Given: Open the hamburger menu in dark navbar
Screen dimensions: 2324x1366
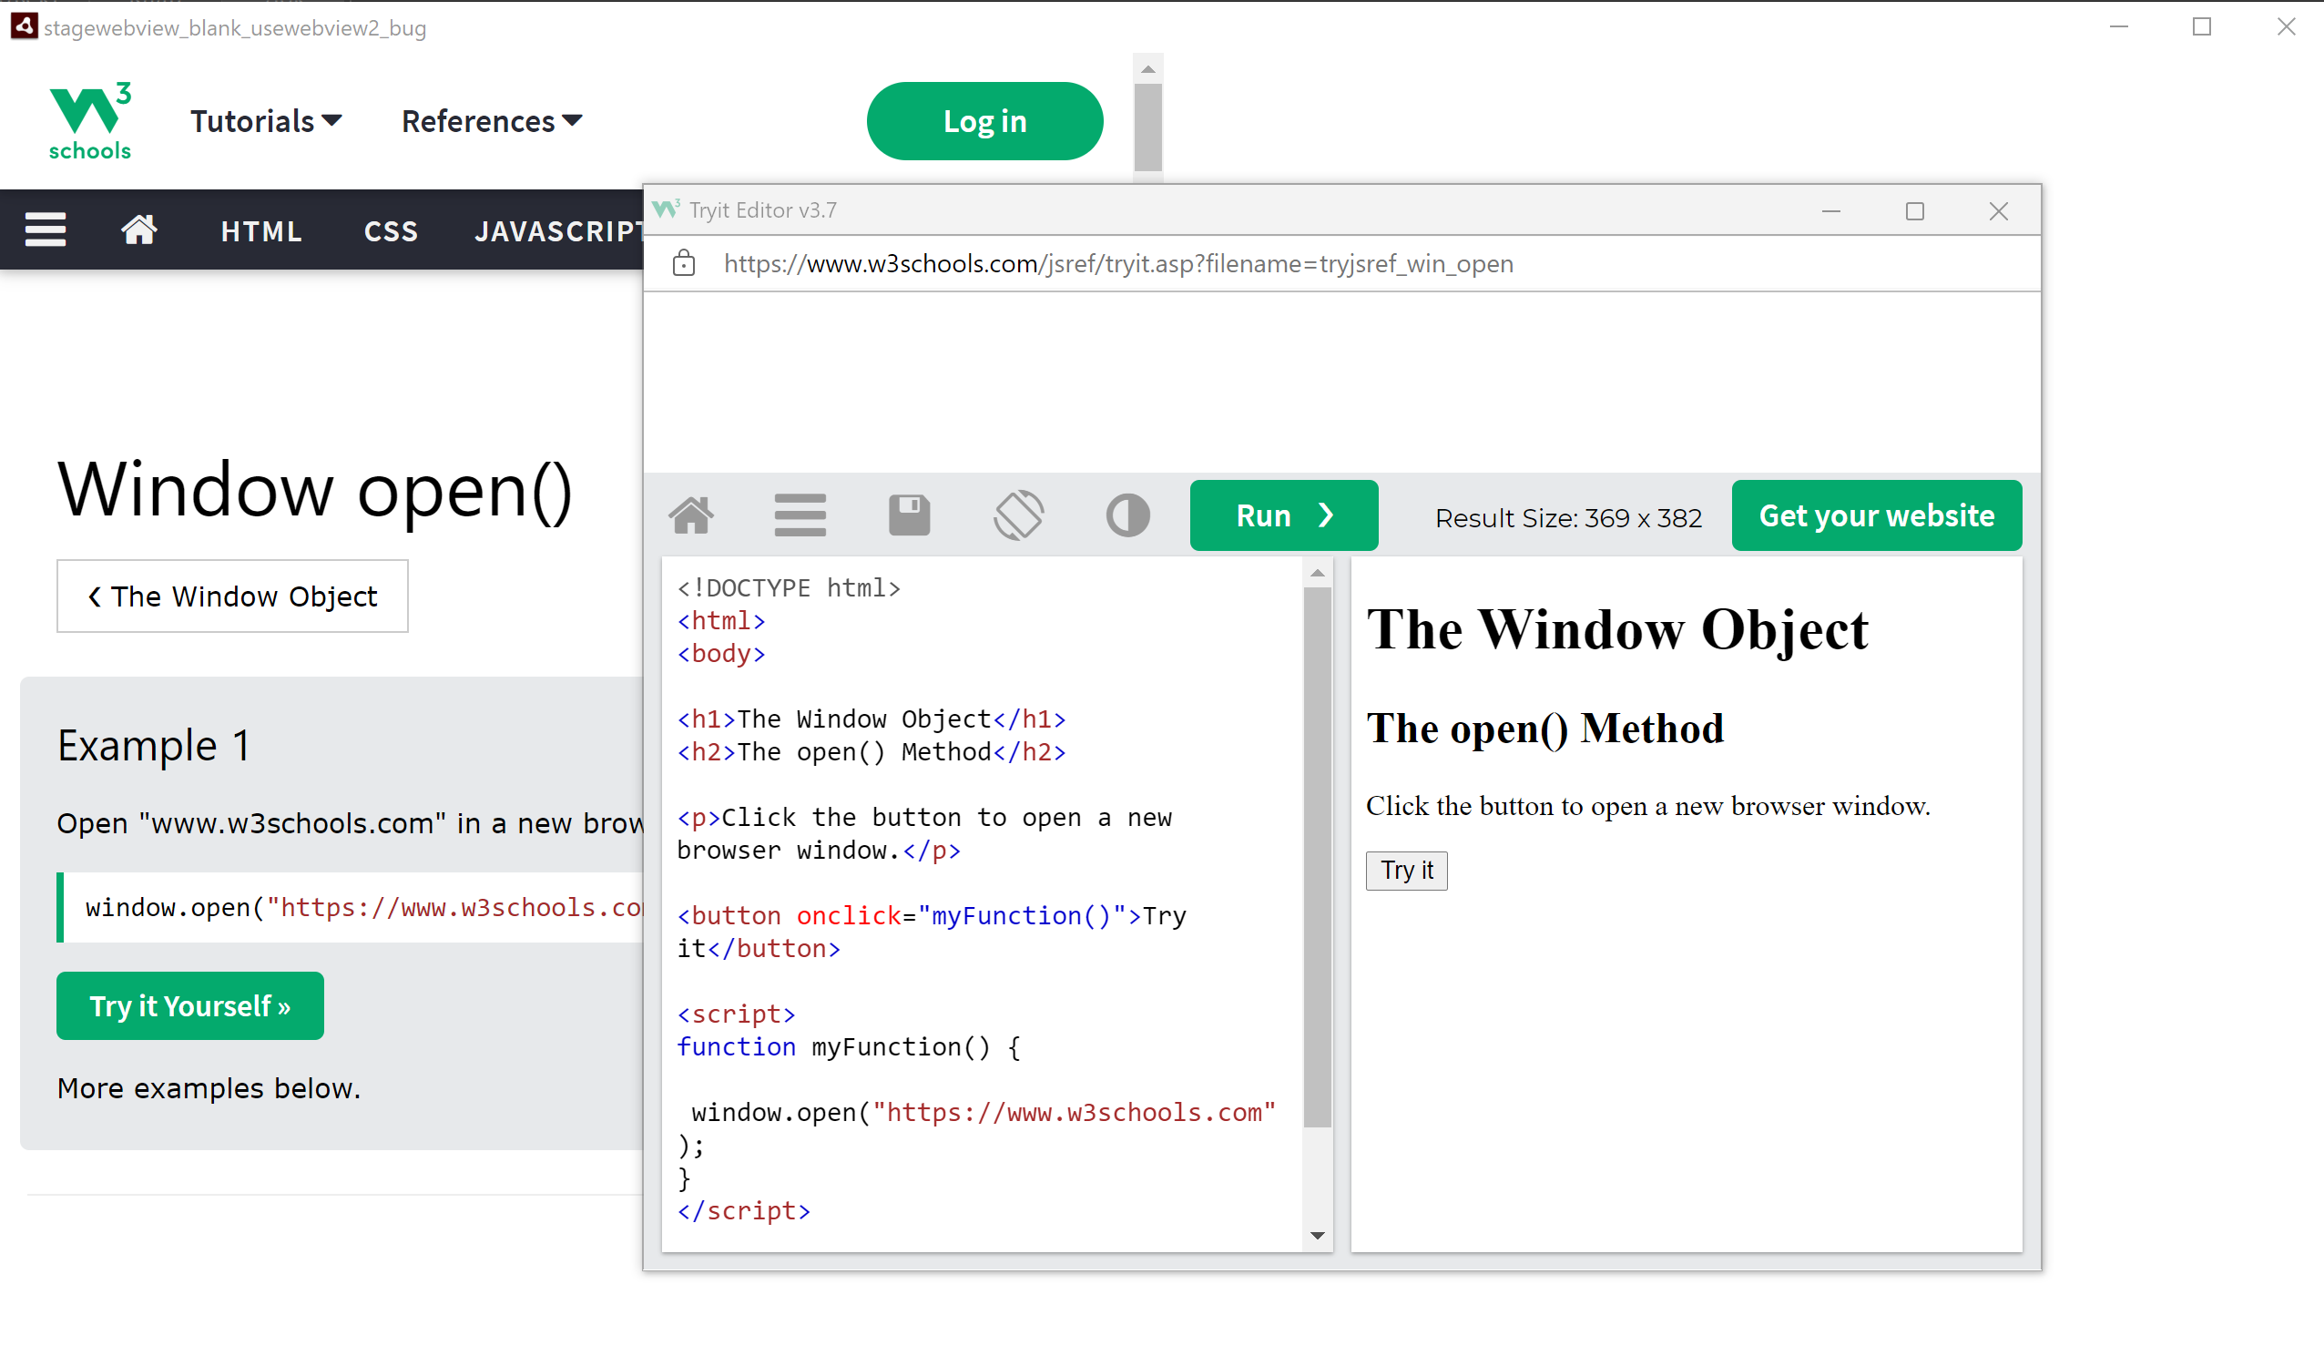Looking at the screenshot, I should [46, 229].
